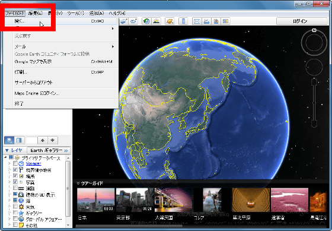The image size is (332, 231).
Task: Click the ギャラリー layer star icon
Action: tap(21, 213)
